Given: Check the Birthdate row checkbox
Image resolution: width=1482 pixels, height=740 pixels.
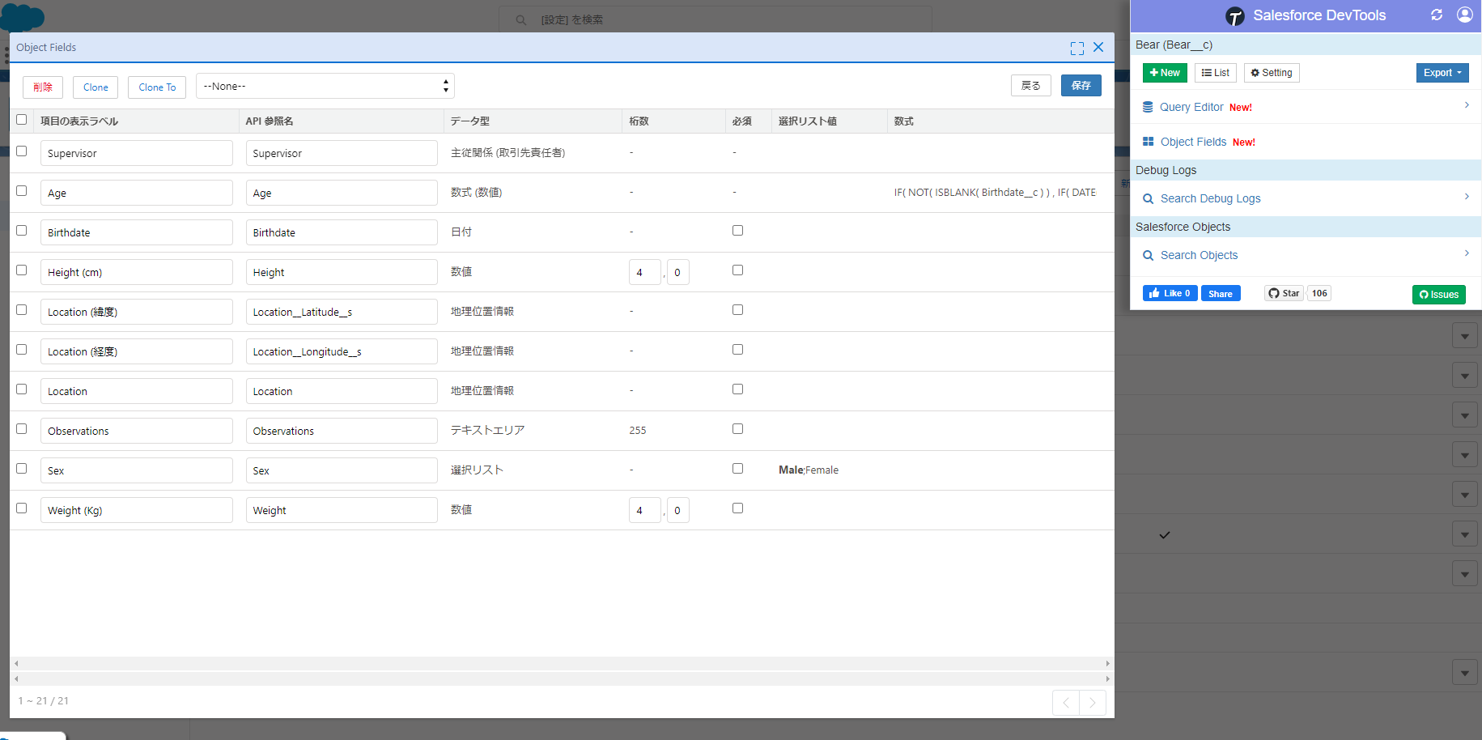Looking at the screenshot, I should pos(21,230).
